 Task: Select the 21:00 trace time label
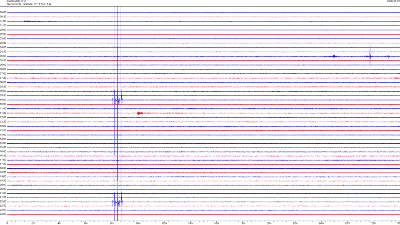(x=3, y=193)
